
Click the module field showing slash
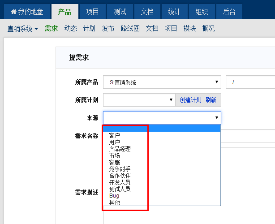(250, 82)
